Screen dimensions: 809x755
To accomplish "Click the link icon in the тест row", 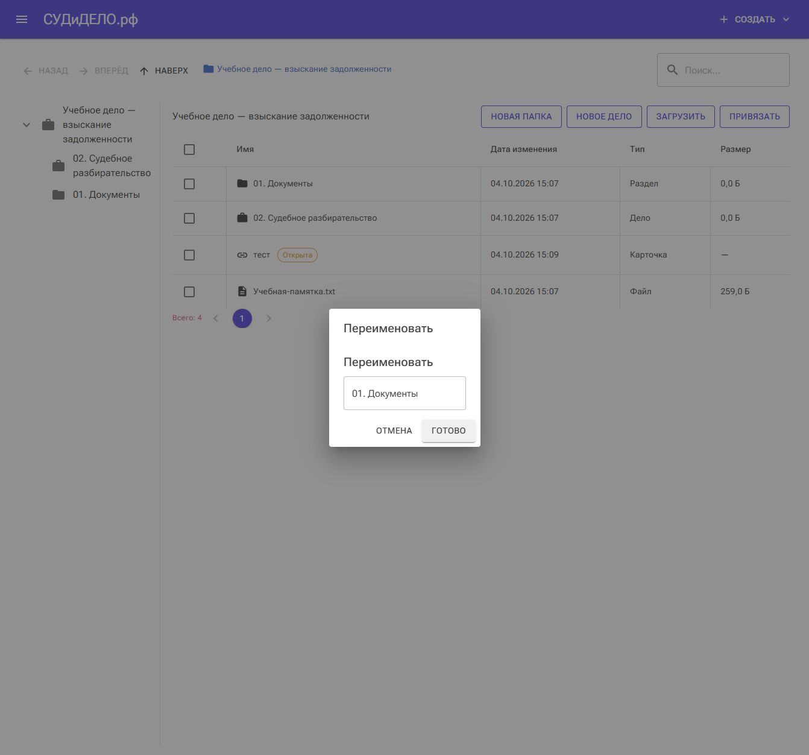I will (x=242, y=255).
